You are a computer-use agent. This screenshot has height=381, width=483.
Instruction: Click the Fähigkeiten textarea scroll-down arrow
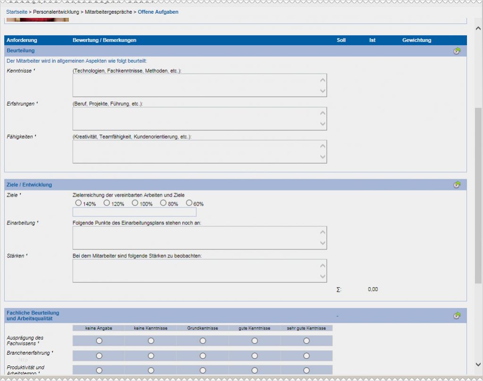point(323,157)
